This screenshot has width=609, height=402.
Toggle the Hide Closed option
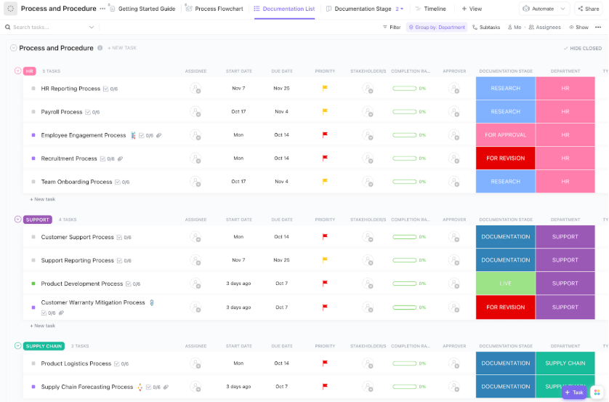click(x=582, y=48)
